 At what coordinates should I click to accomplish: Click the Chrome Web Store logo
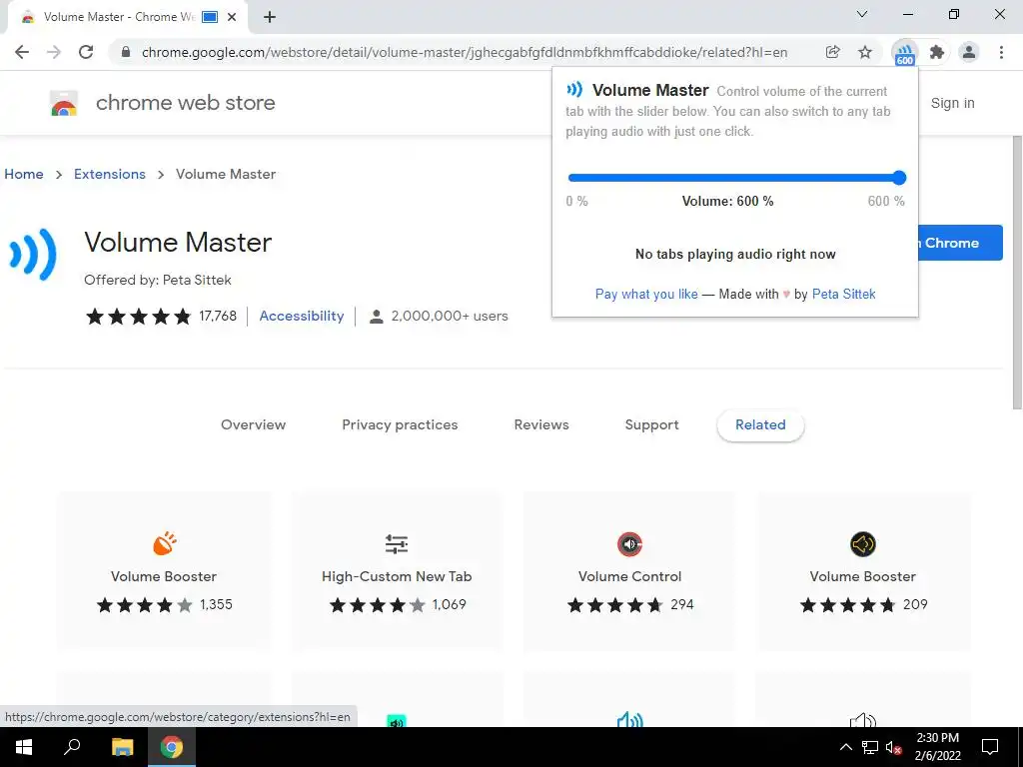(x=64, y=103)
